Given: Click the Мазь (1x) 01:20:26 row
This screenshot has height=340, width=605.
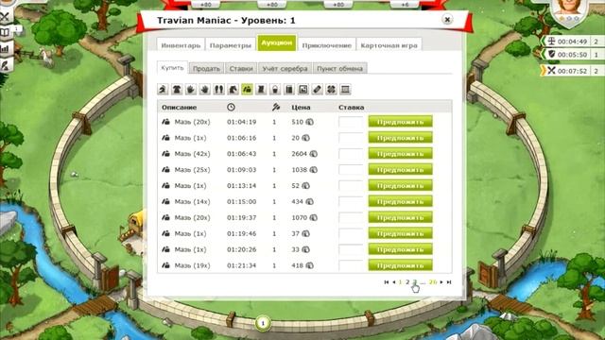Looking at the screenshot, I should pos(304,249).
